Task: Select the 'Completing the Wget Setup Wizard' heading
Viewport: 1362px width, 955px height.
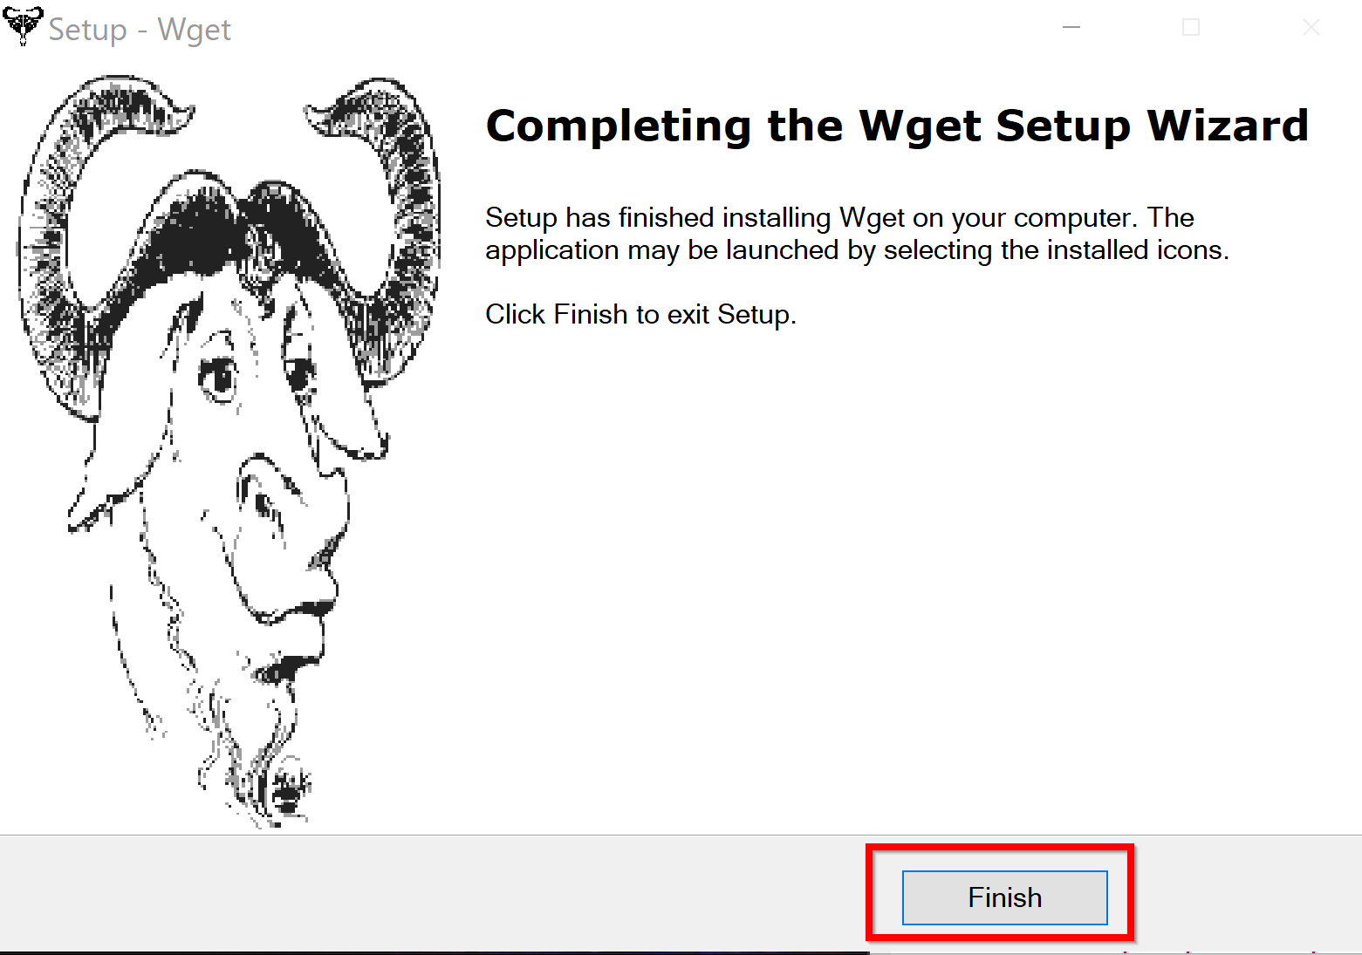Action: pyautogui.click(x=898, y=126)
